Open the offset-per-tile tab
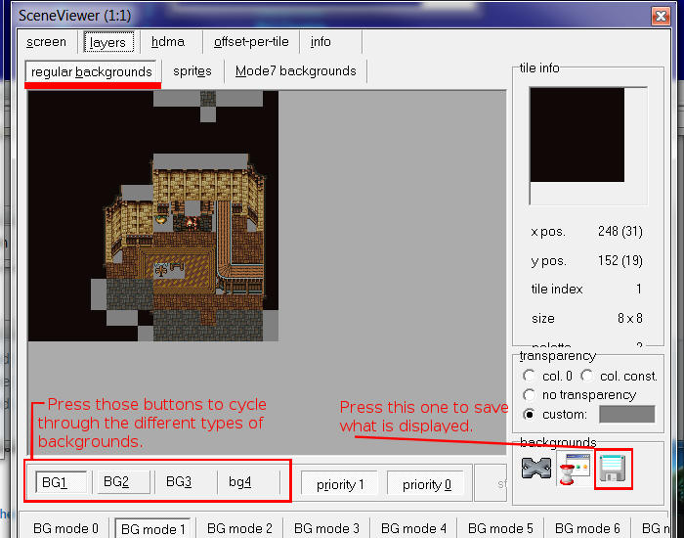This screenshot has width=684, height=538. [251, 42]
